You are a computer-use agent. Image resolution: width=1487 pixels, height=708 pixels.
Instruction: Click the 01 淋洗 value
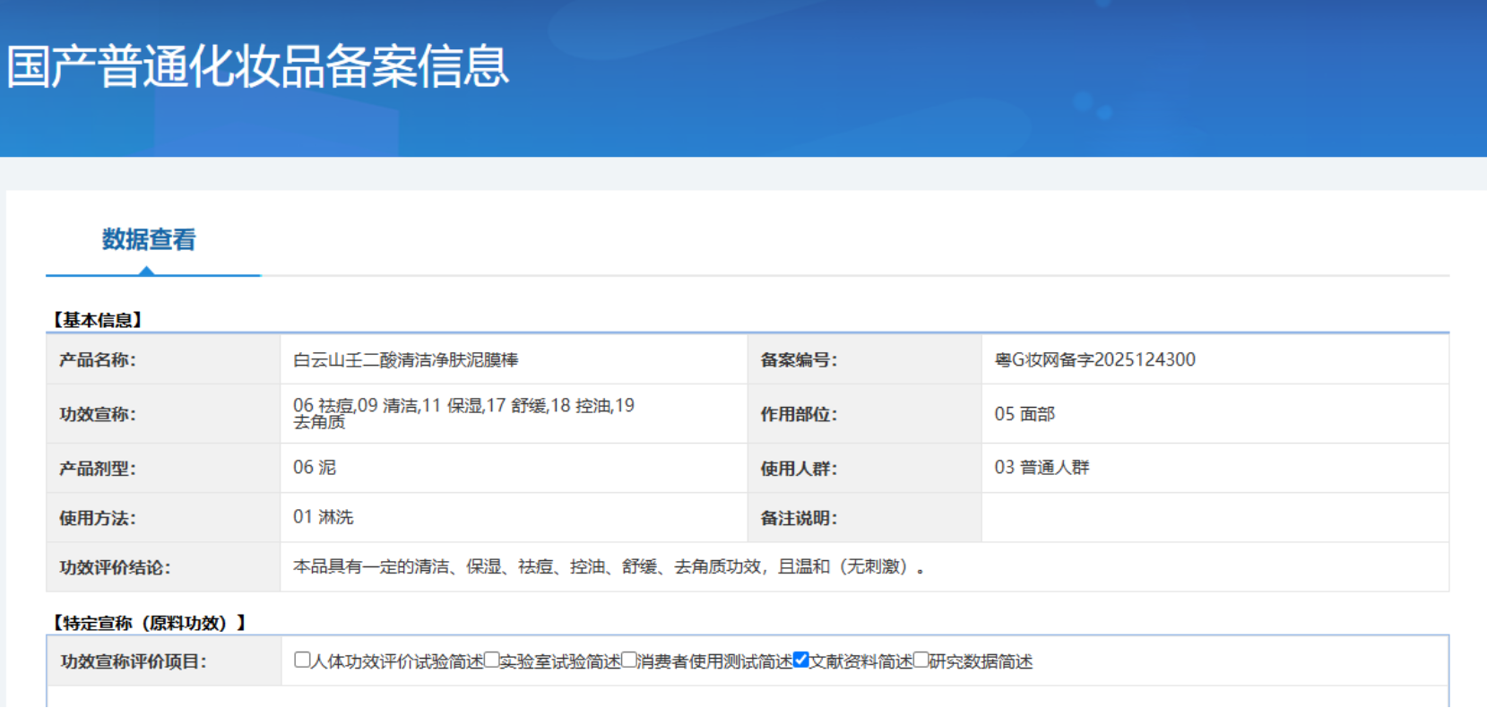[324, 517]
